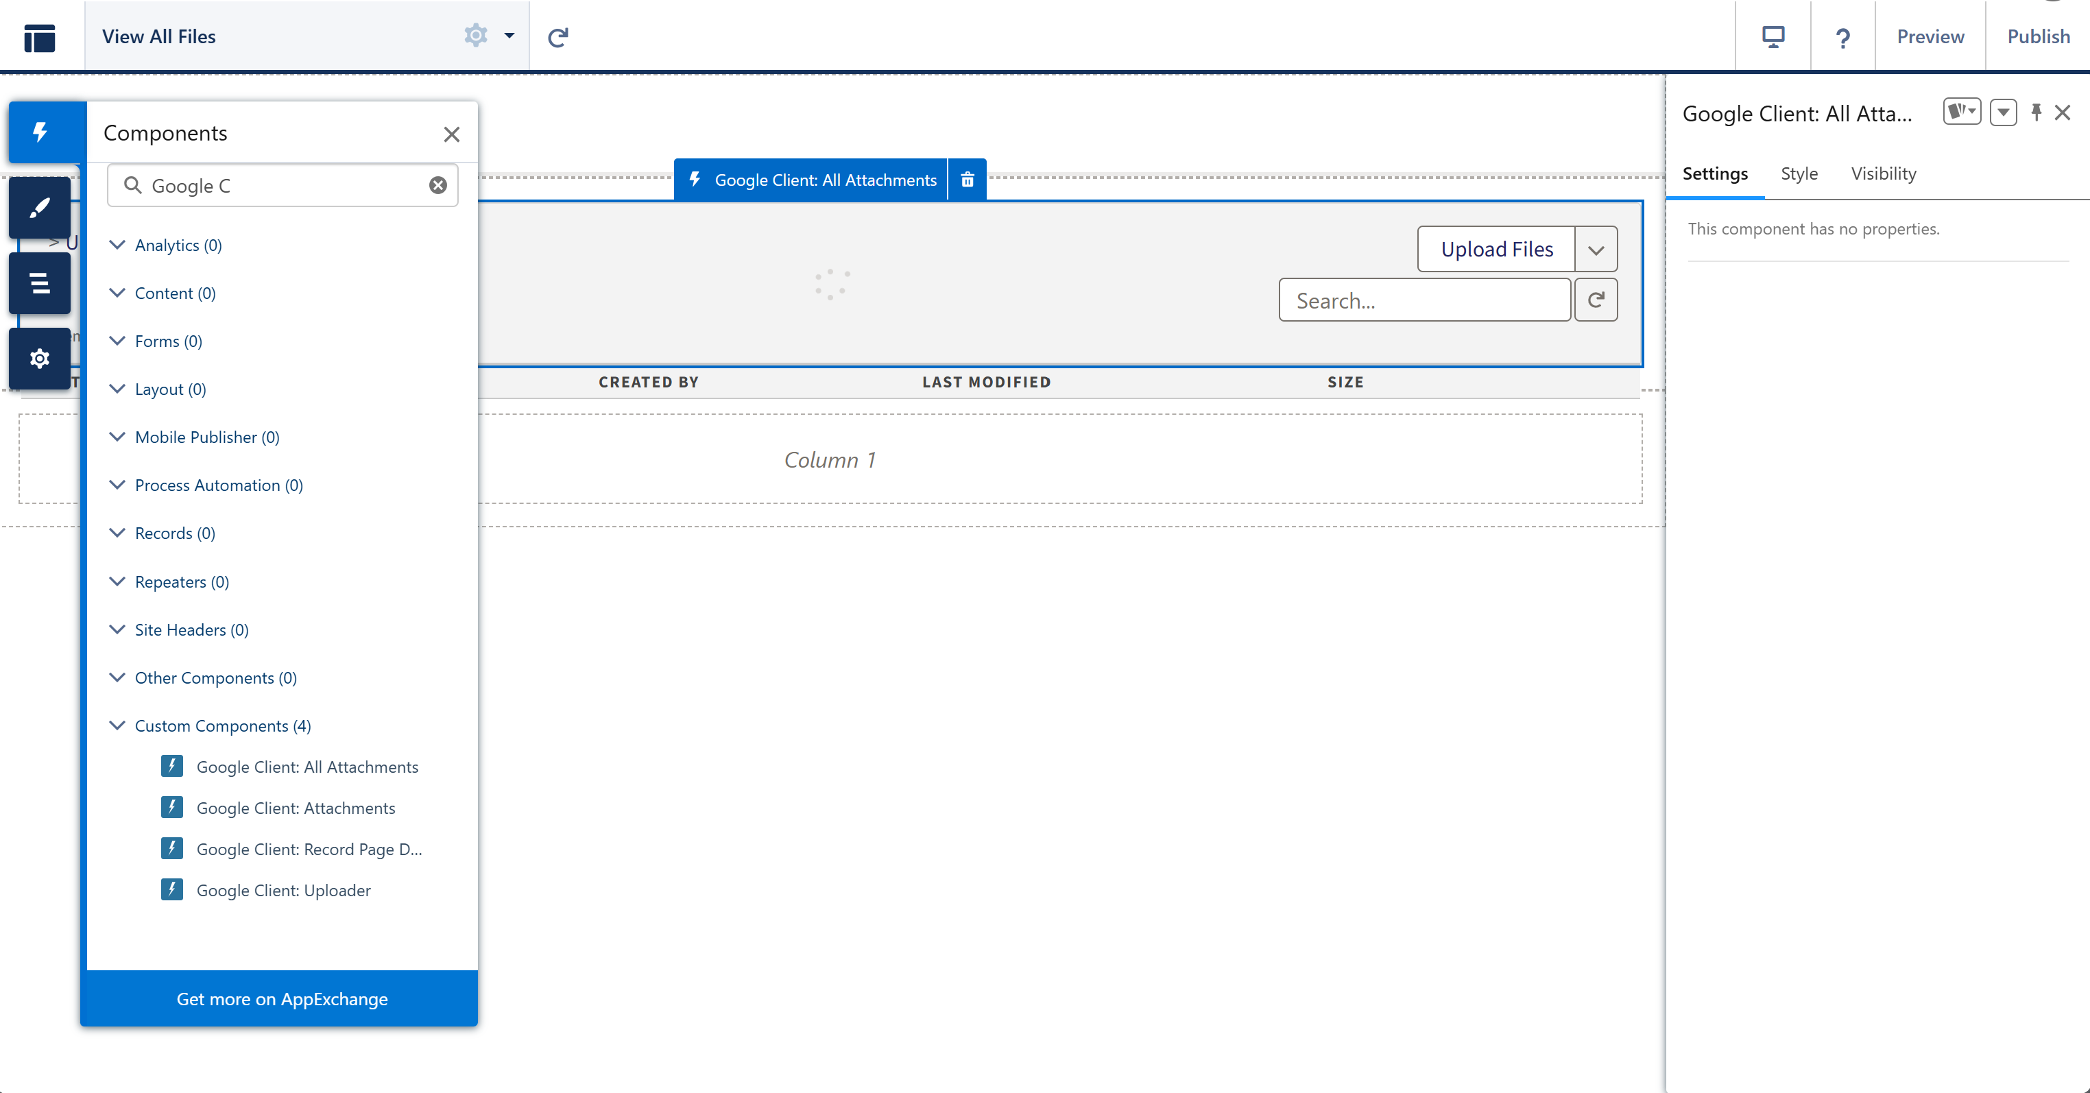Open the Upload Files dropdown arrow
This screenshot has height=1093, width=2090.
click(1596, 249)
